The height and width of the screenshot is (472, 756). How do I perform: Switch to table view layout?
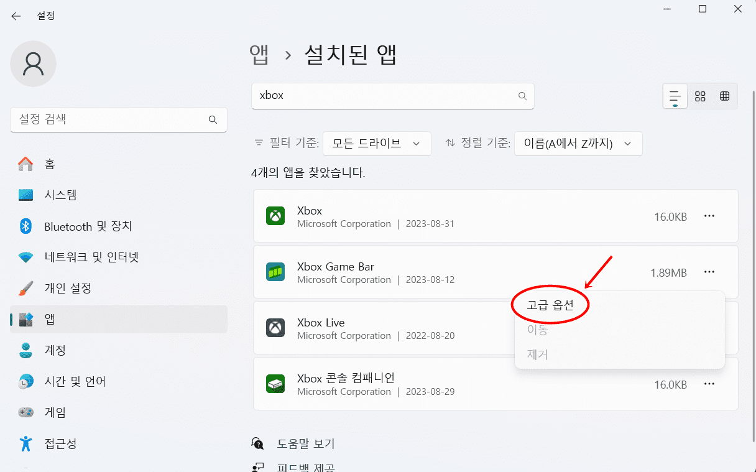pos(724,96)
